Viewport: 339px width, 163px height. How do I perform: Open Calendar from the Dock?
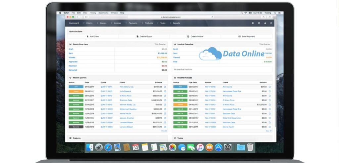135,147
